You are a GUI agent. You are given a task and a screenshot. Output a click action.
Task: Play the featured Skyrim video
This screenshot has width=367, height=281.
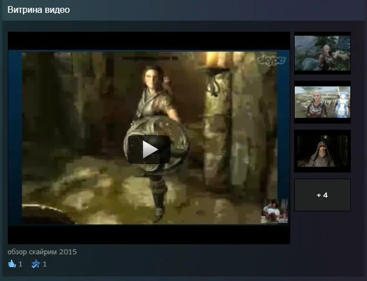point(149,149)
